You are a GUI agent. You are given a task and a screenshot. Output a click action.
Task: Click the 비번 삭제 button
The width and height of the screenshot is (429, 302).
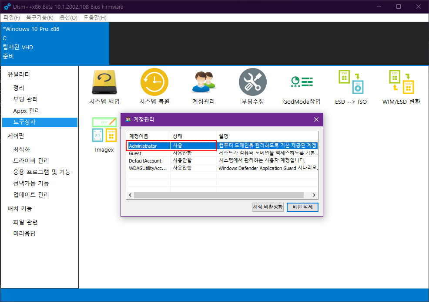(x=302, y=207)
